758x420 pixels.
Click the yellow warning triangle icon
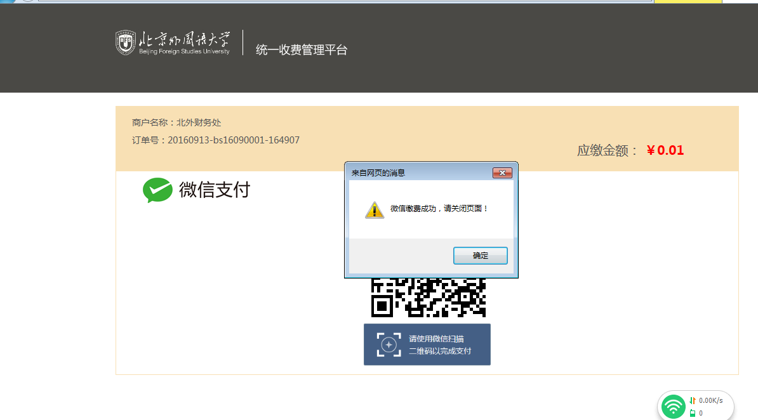(375, 210)
